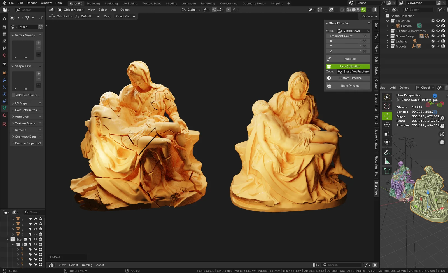The height and width of the screenshot is (273, 448).
Task: Click the Annotate tool in the right toolbar
Action: [x=387, y=152]
